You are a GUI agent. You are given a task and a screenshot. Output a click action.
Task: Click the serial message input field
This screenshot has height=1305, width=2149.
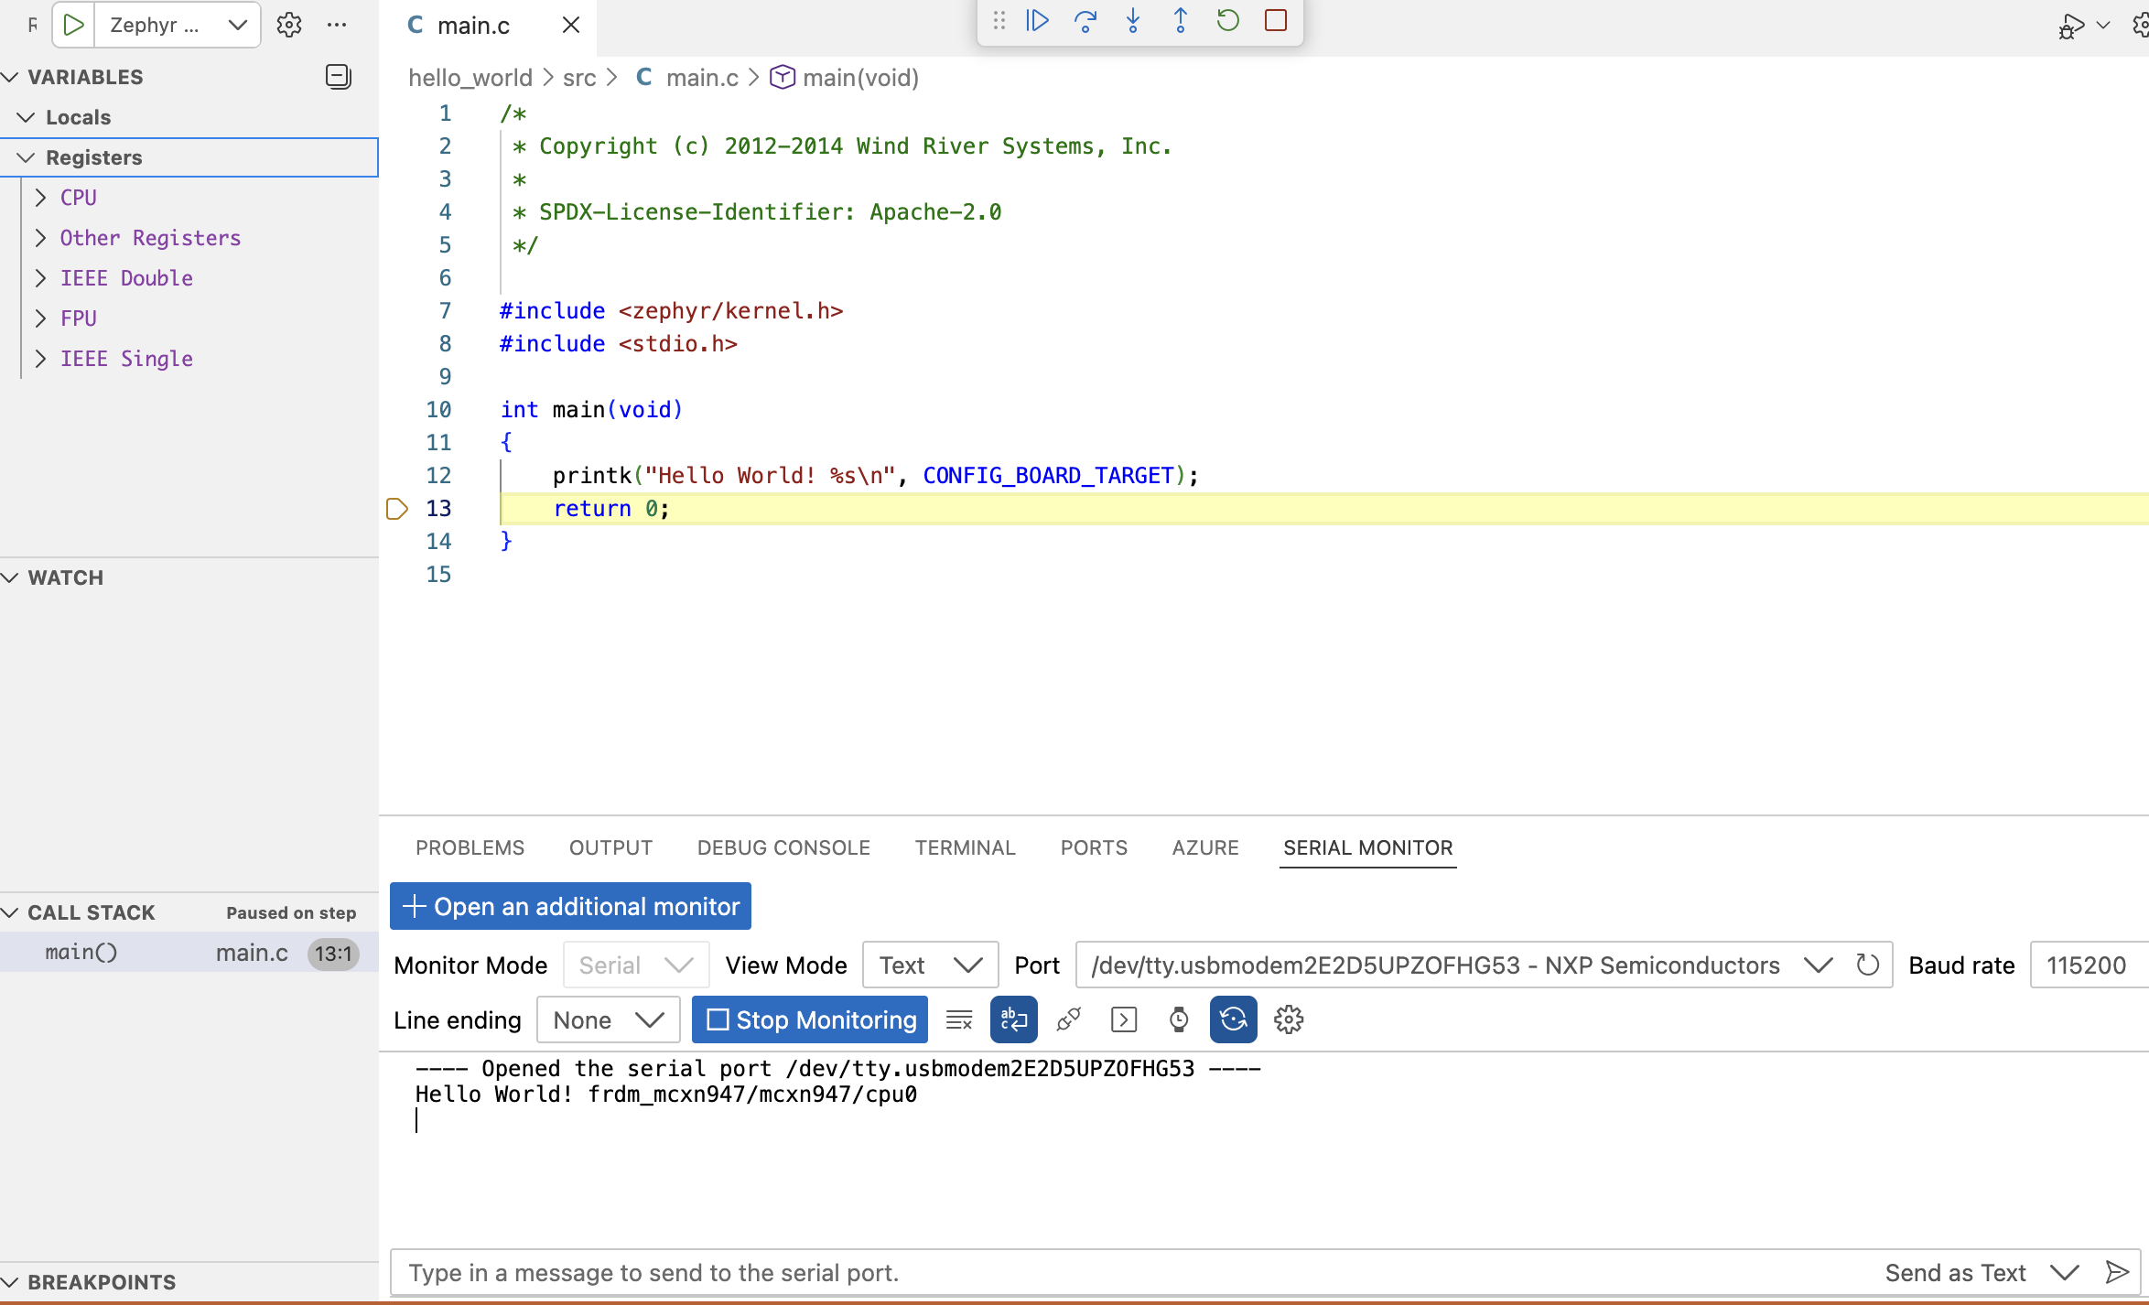(x=1007, y=1272)
